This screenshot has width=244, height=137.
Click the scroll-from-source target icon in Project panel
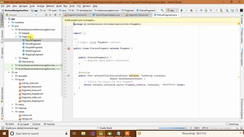pyautogui.click(x=46, y=15)
